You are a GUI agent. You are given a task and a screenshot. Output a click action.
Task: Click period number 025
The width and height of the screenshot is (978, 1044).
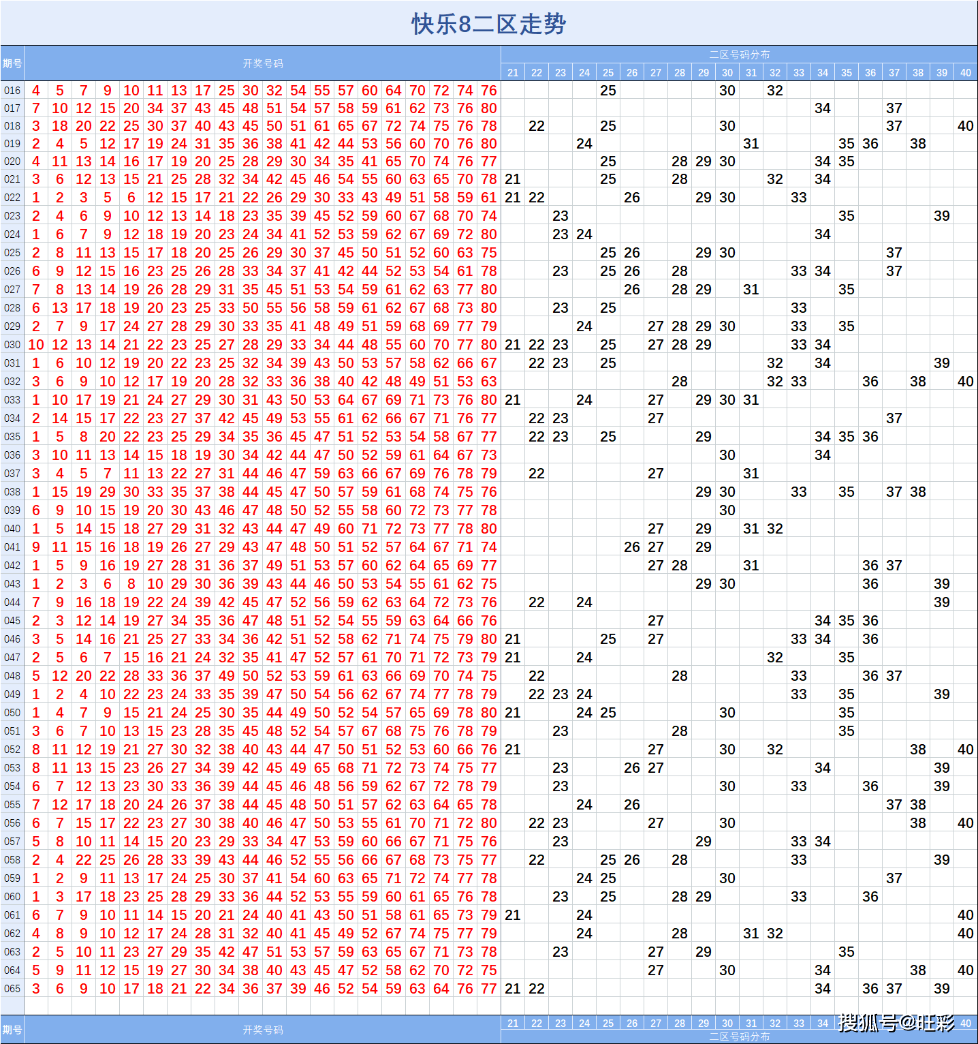[12, 253]
